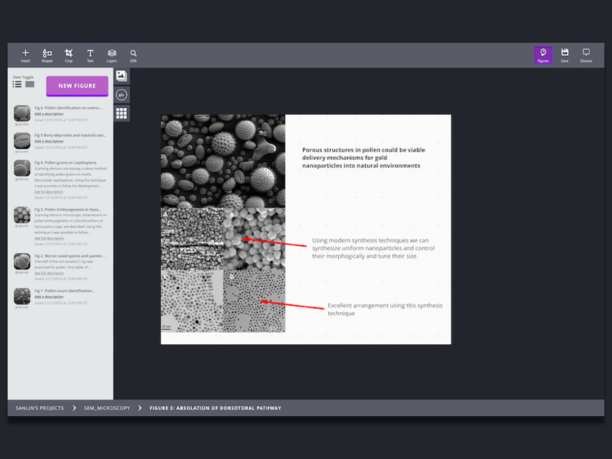Go to Sanlin's Projects breadcrumb

40,409
